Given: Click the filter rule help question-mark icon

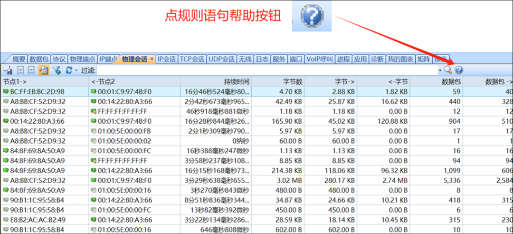Looking at the screenshot, I should pos(459,70).
